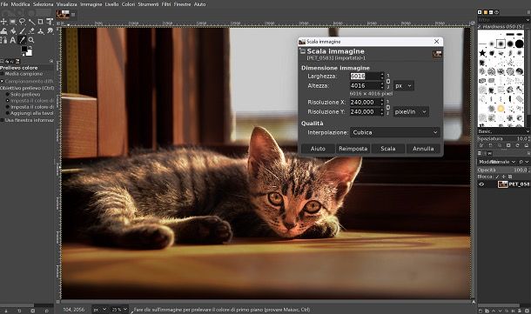This screenshot has width=531, height=314.
Task: Click the Scala button to scale image
Action: (x=388, y=149)
